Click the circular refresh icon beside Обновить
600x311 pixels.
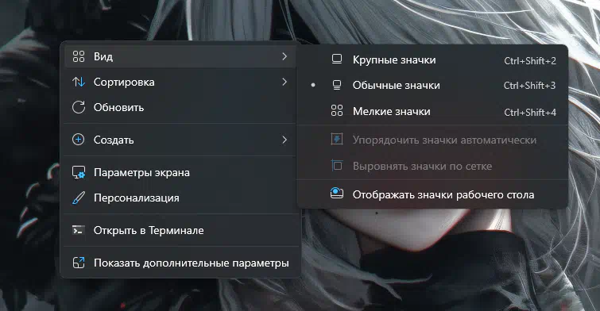click(79, 107)
